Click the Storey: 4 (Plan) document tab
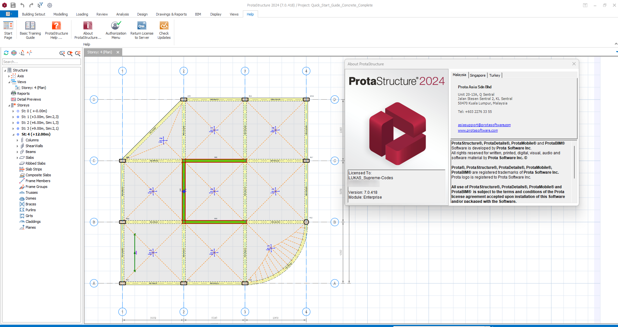Viewport: 618px width, 327px height. click(x=100, y=52)
